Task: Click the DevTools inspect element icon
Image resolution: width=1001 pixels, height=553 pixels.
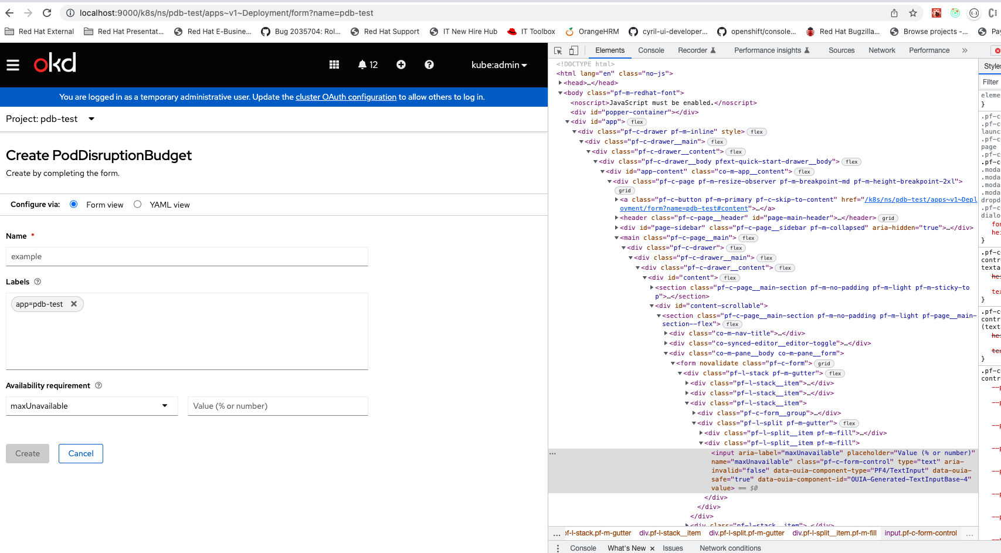Action: point(558,50)
